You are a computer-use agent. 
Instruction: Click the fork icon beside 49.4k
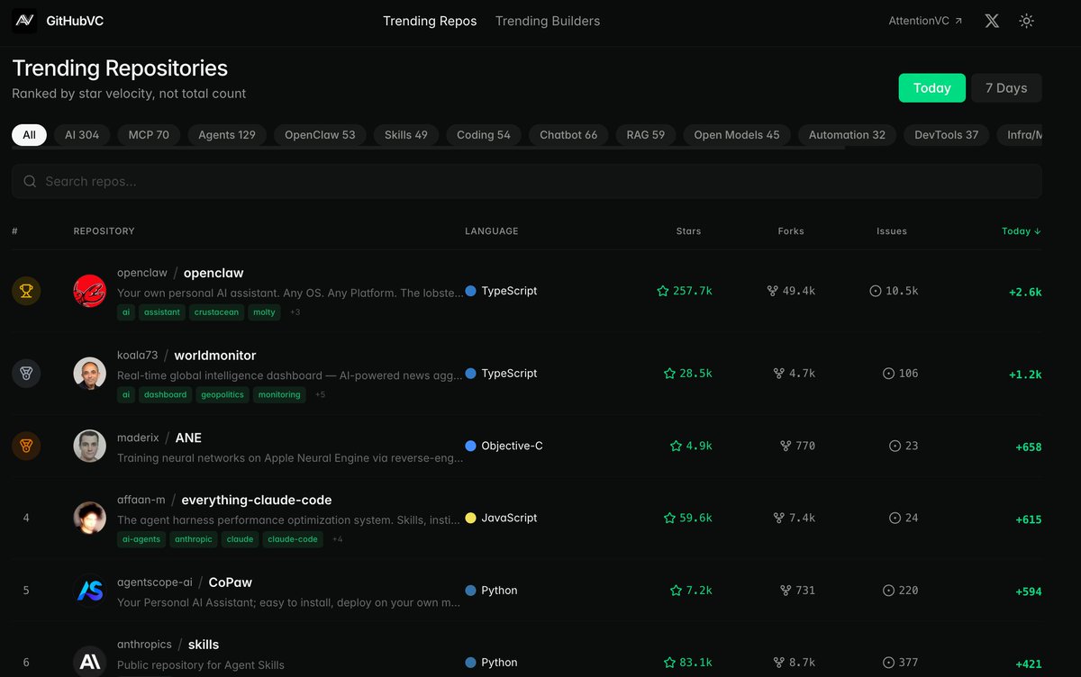pos(772,291)
